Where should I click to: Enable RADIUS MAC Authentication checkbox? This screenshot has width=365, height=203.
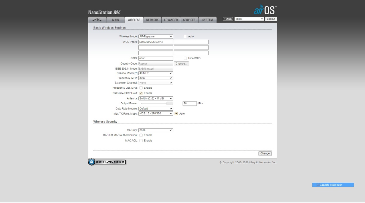tap(141, 135)
